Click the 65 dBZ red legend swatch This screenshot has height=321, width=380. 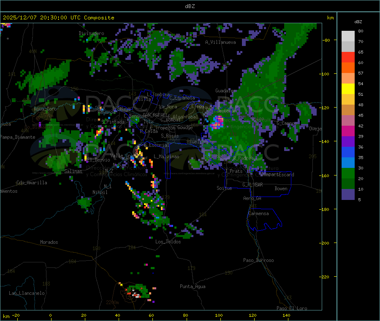click(348, 57)
